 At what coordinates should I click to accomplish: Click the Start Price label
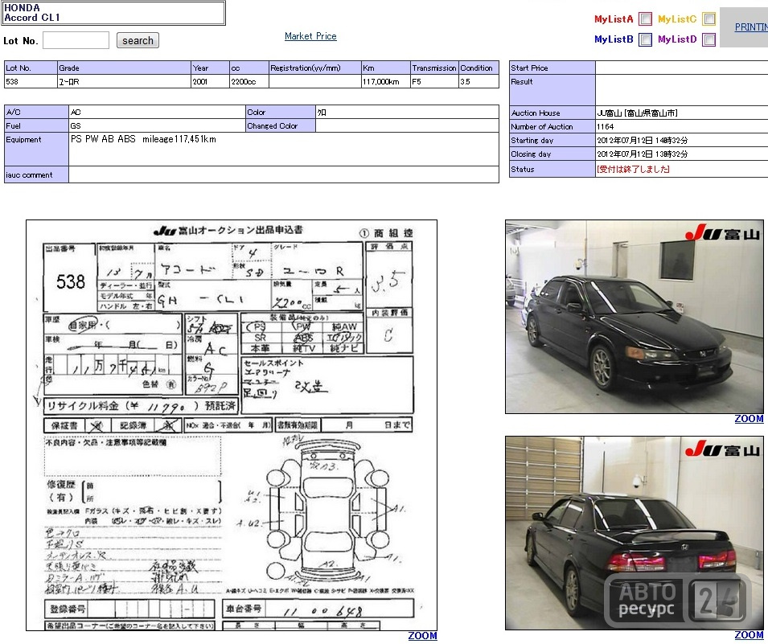tap(529, 68)
